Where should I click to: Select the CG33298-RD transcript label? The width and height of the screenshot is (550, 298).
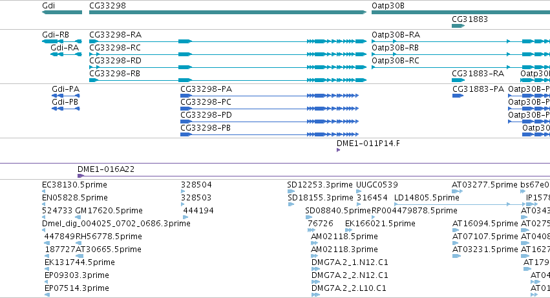pyautogui.click(x=116, y=61)
